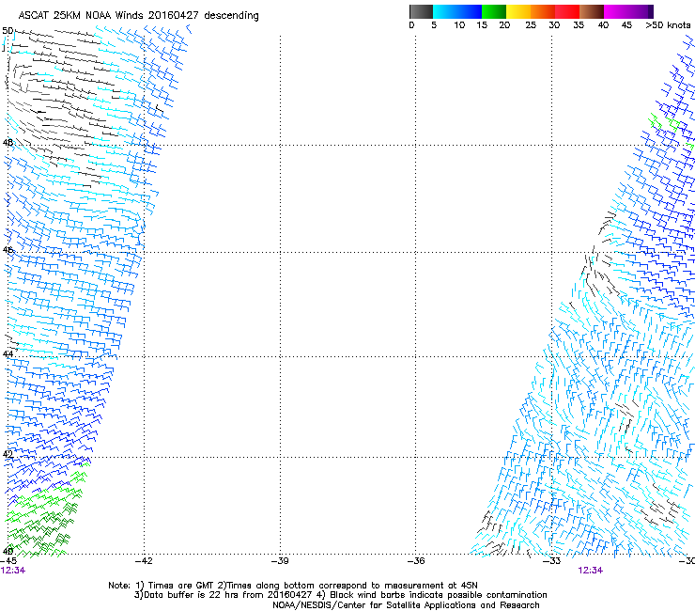695x611 pixels.
Task: Click the longitude label '-42'
Action: [144, 561]
